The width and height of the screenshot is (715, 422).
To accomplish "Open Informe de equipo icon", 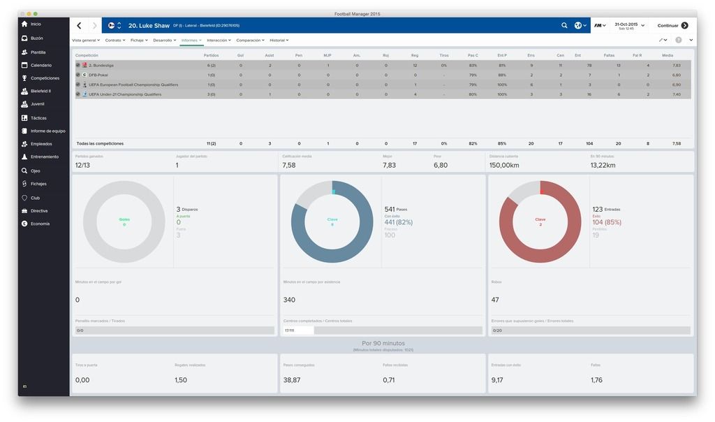I will point(24,131).
